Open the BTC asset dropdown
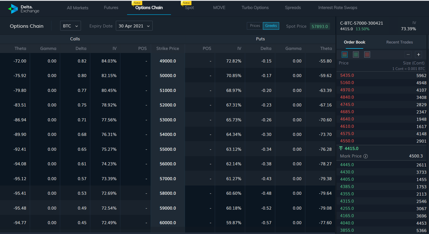 tap(70, 26)
